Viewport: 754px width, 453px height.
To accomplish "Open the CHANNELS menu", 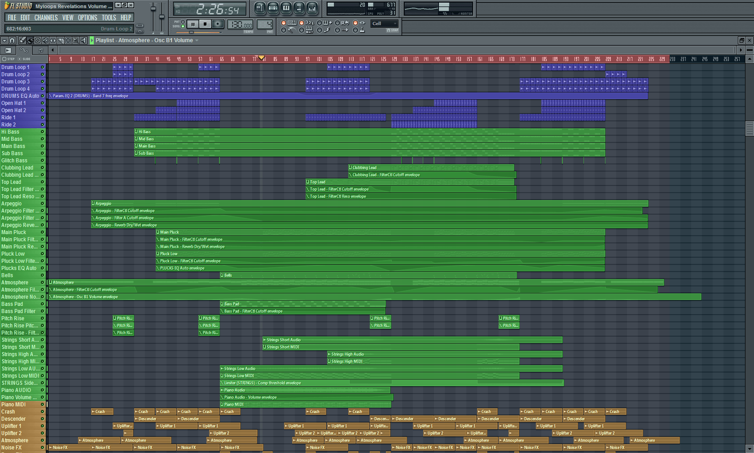I will 46,17.
